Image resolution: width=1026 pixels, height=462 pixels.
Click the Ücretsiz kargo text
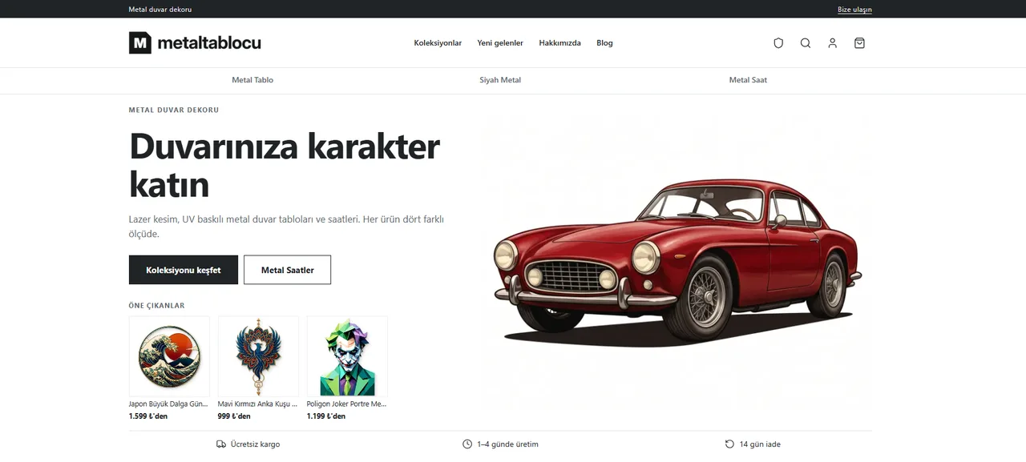pyautogui.click(x=255, y=444)
